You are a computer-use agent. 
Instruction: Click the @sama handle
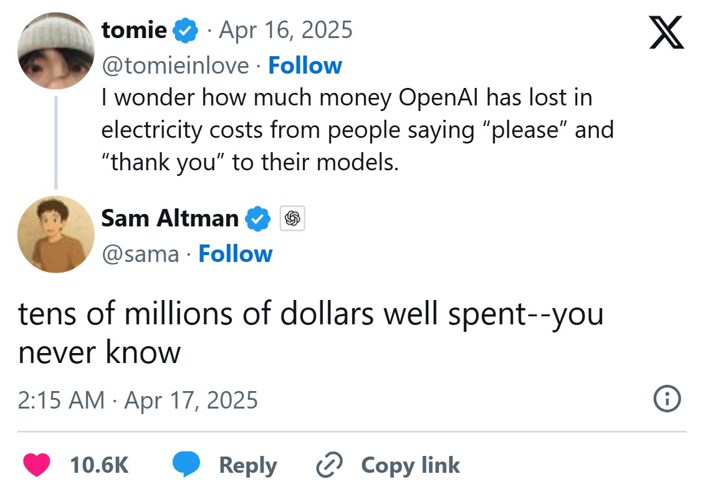pyautogui.click(x=140, y=254)
